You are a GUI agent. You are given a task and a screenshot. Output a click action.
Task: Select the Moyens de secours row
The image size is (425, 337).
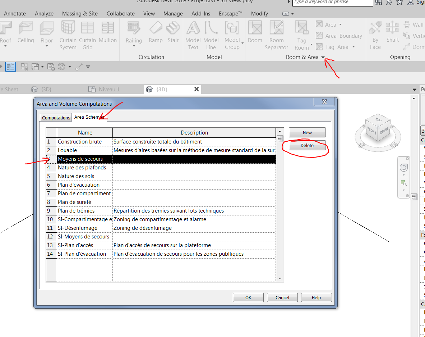tap(161, 159)
